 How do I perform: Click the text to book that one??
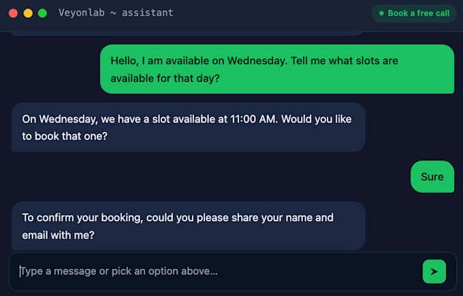pos(65,136)
